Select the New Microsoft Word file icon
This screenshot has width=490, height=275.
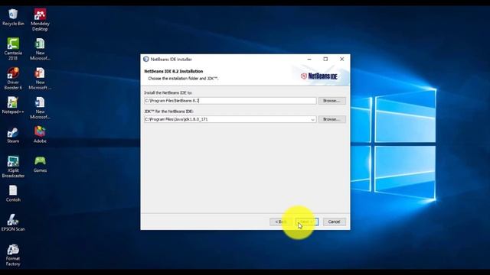tap(40, 108)
